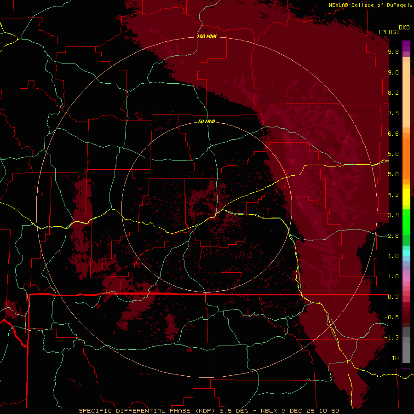This screenshot has height=414, width=414.
Task: Click the 100 NMI range ring label
Action: tap(207, 36)
